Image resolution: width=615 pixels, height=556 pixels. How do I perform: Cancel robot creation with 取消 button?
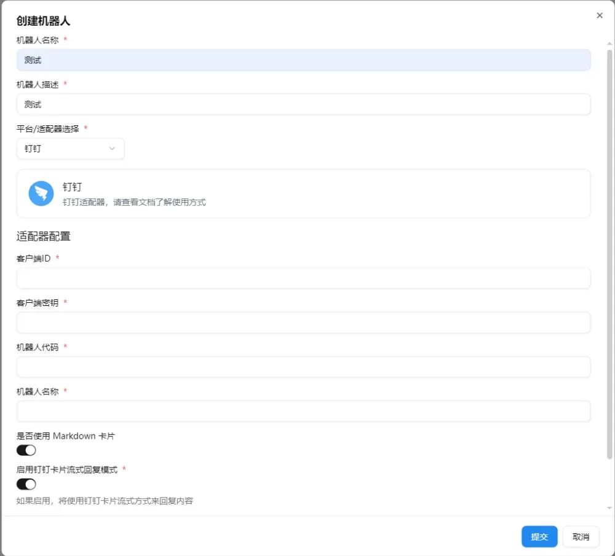click(581, 536)
